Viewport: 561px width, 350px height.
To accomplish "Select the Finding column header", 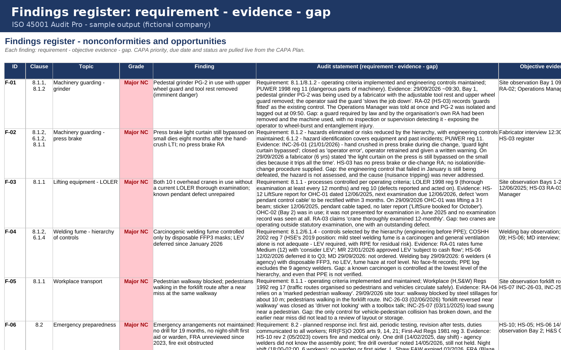I will (204, 71).
